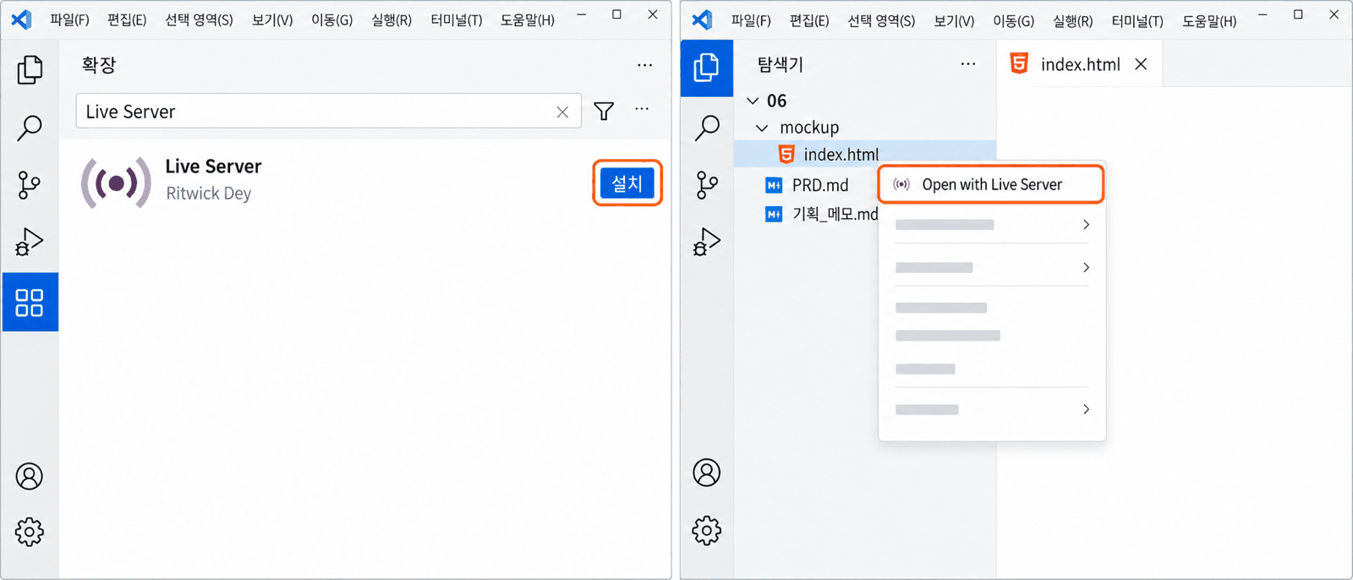
Task: Choose Open with Live Server
Action: (x=991, y=184)
